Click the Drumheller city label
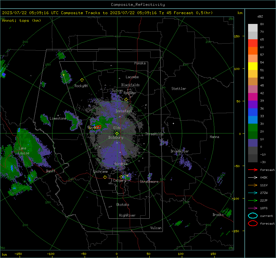 (x=180, y=151)
